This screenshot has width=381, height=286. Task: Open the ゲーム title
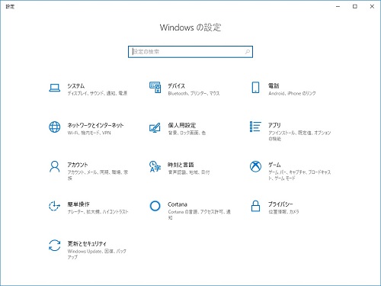tap(274, 165)
